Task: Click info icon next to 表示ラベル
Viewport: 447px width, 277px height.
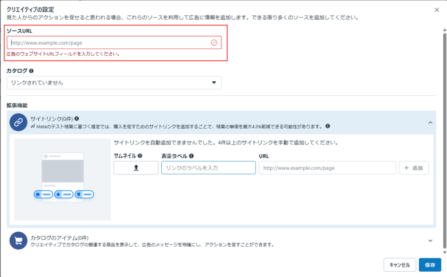Action: [x=191, y=156]
